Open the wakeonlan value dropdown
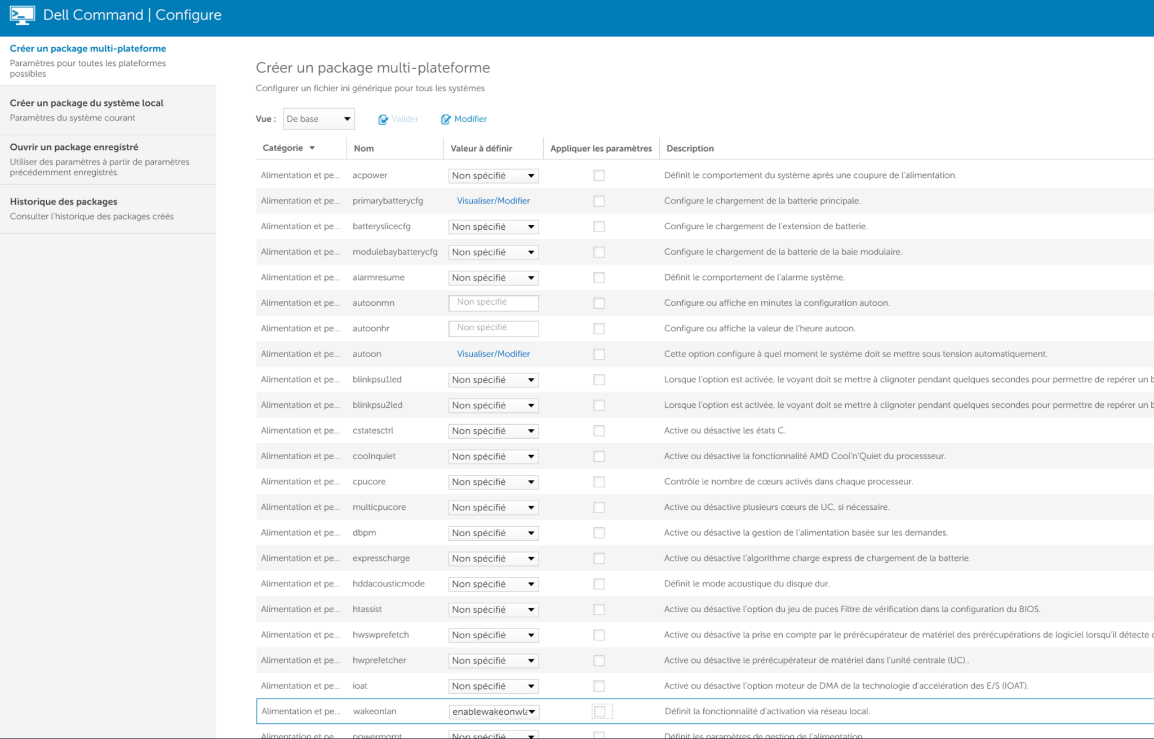Screen dimensions: 1154x739 point(493,711)
